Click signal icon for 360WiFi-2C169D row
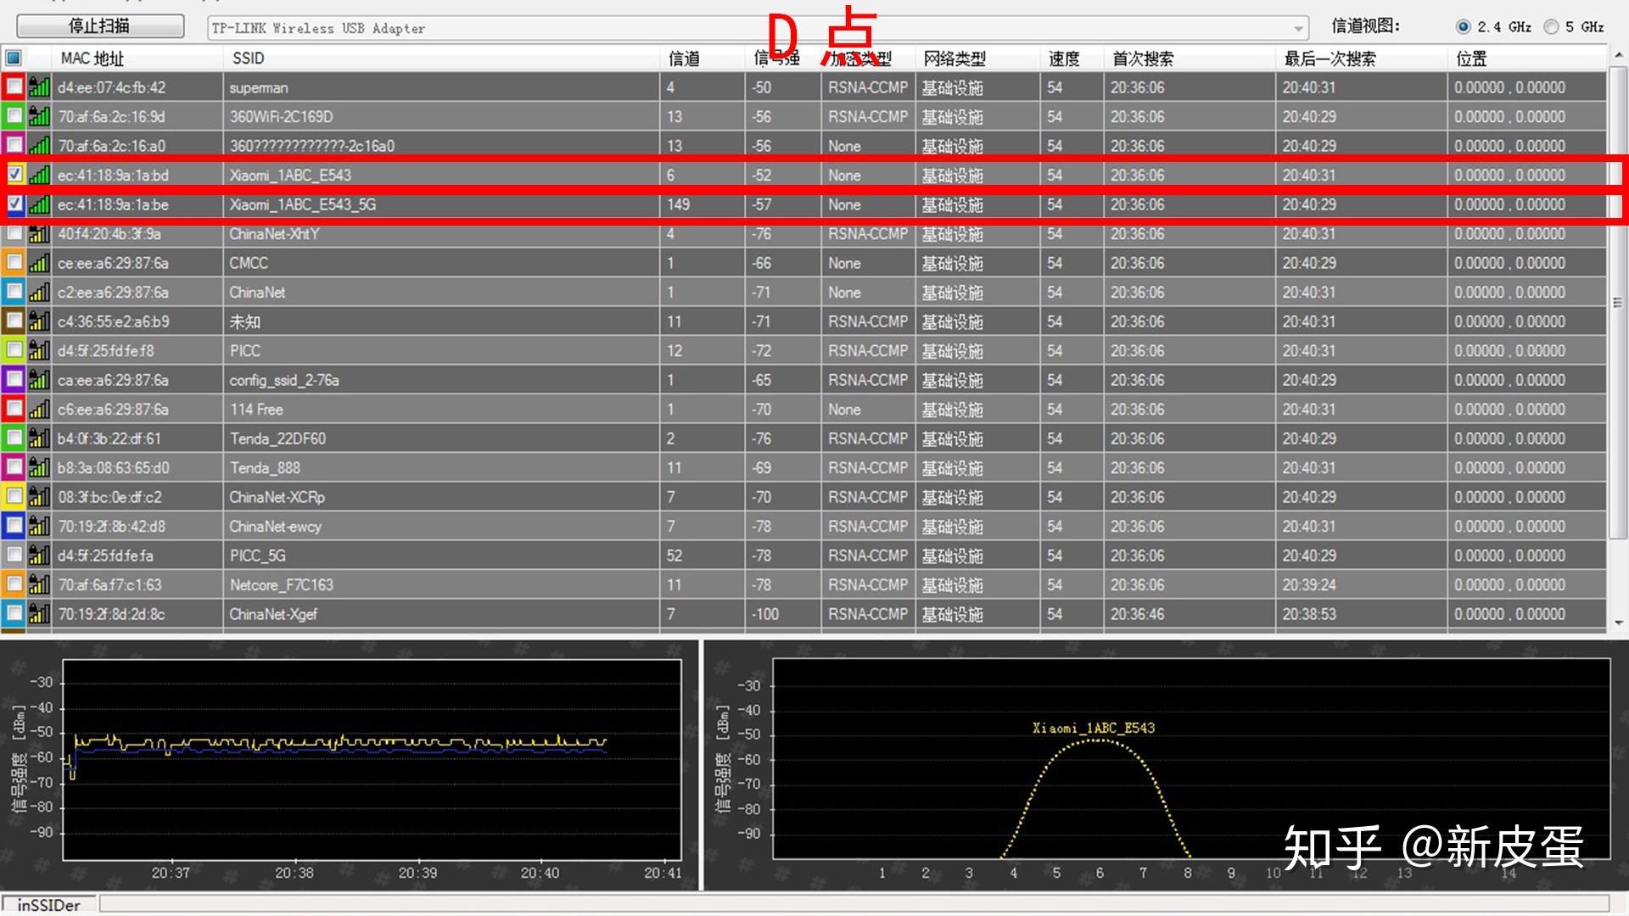The image size is (1629, 916). pos(39,116)
